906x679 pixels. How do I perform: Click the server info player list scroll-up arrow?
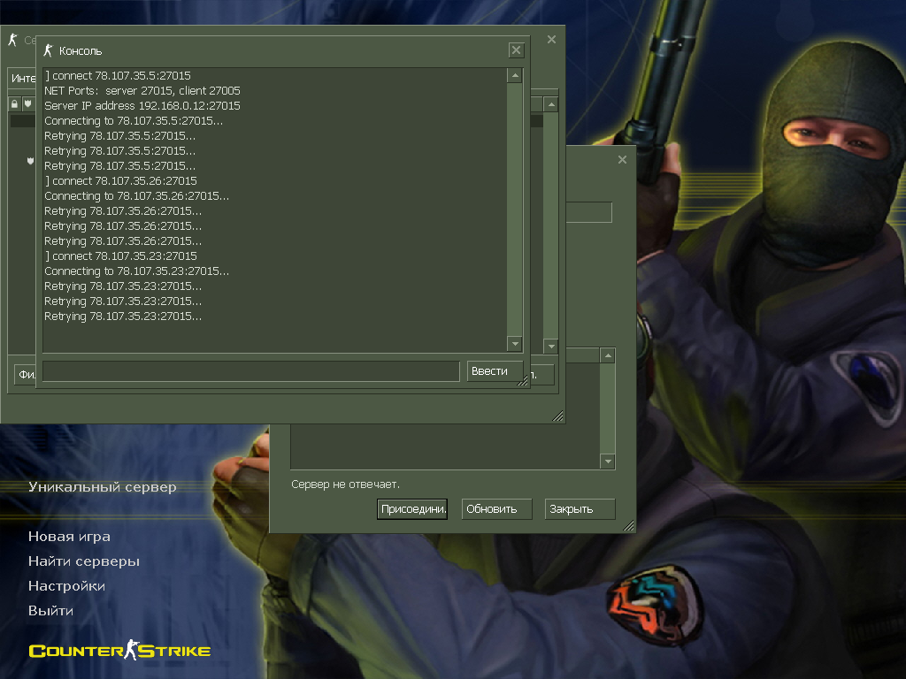click(608, 356)
